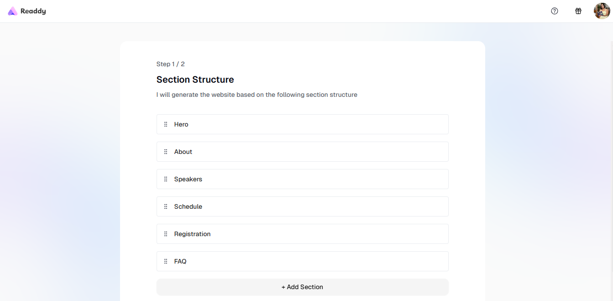
Task: Click the gift rewards icon
Action: (x=578, y=11)
